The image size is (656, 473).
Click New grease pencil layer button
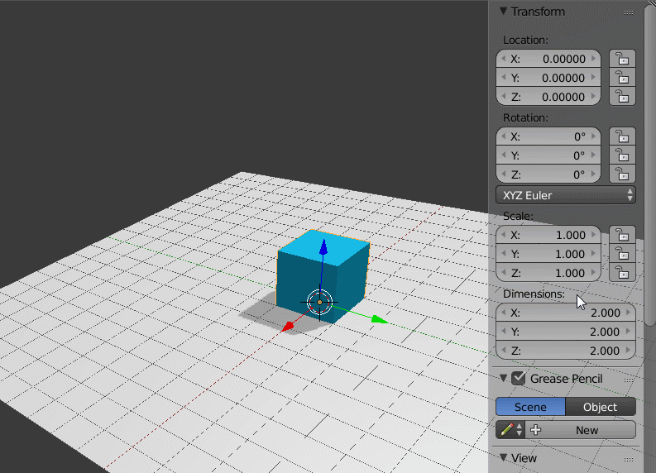coord(580,430)
